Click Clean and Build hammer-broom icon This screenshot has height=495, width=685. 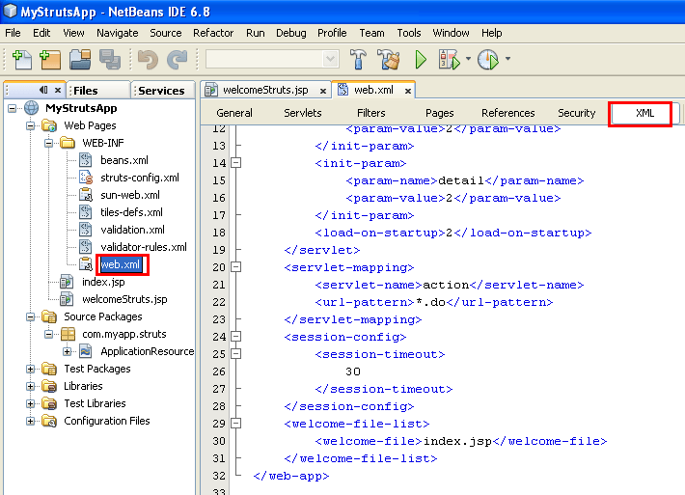(x=389, y=60)
